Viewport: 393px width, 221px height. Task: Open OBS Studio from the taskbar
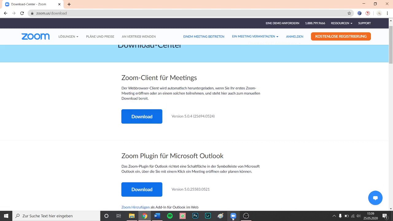point(246,216)
